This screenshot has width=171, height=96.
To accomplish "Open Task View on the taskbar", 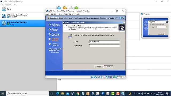I will click(x=52, y=94).
